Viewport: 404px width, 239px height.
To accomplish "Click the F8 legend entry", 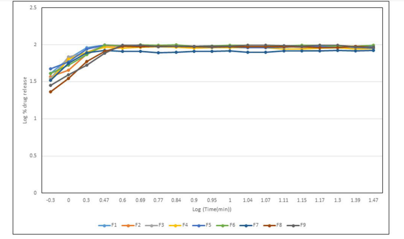I will (x=273, y=225).
